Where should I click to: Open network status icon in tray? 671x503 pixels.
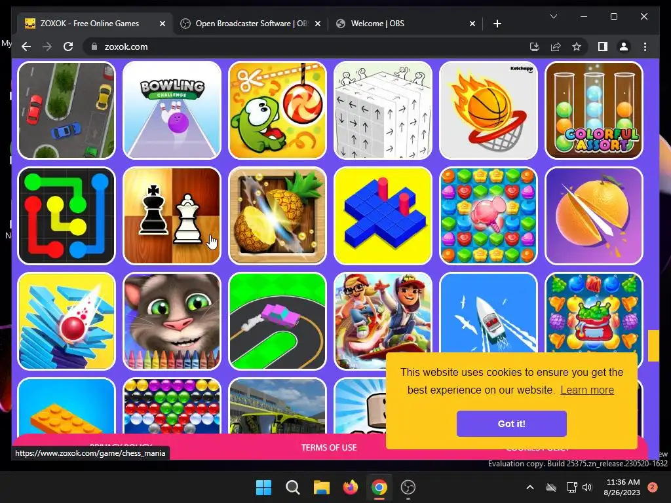click(571, 487)
